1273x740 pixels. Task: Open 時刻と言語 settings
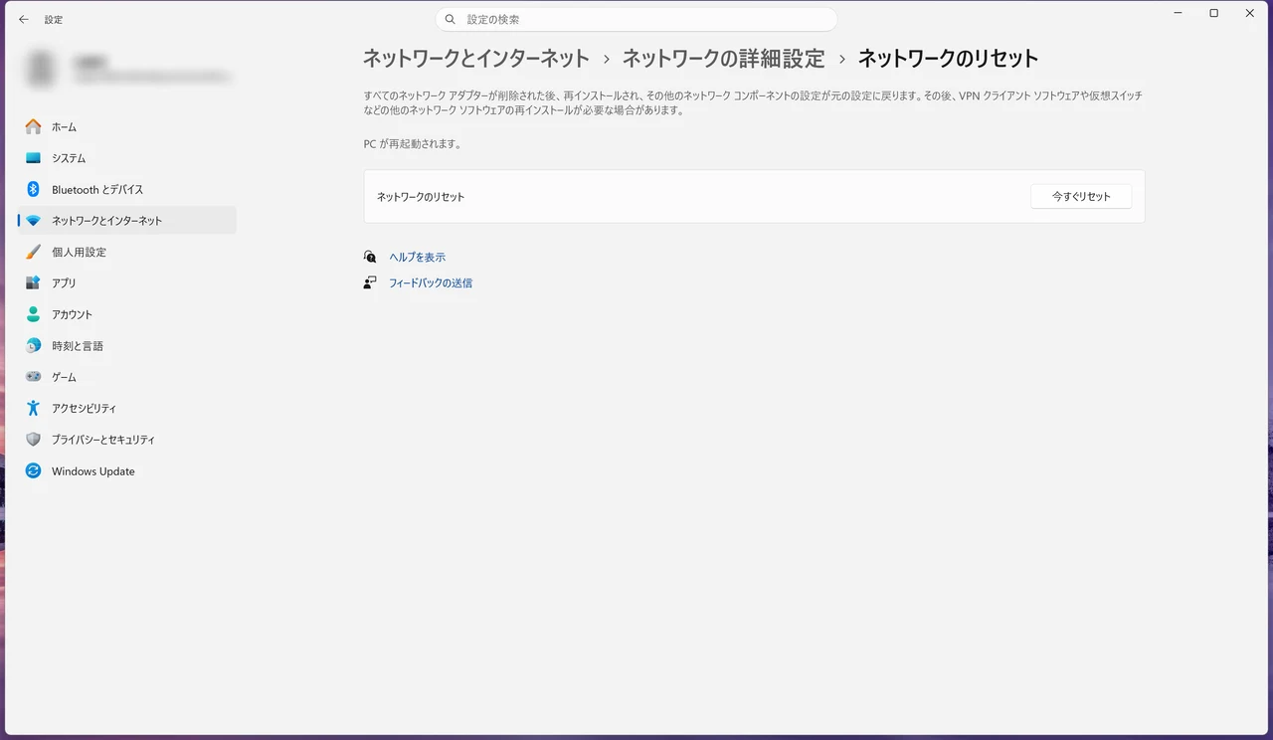tap(127, 346)
